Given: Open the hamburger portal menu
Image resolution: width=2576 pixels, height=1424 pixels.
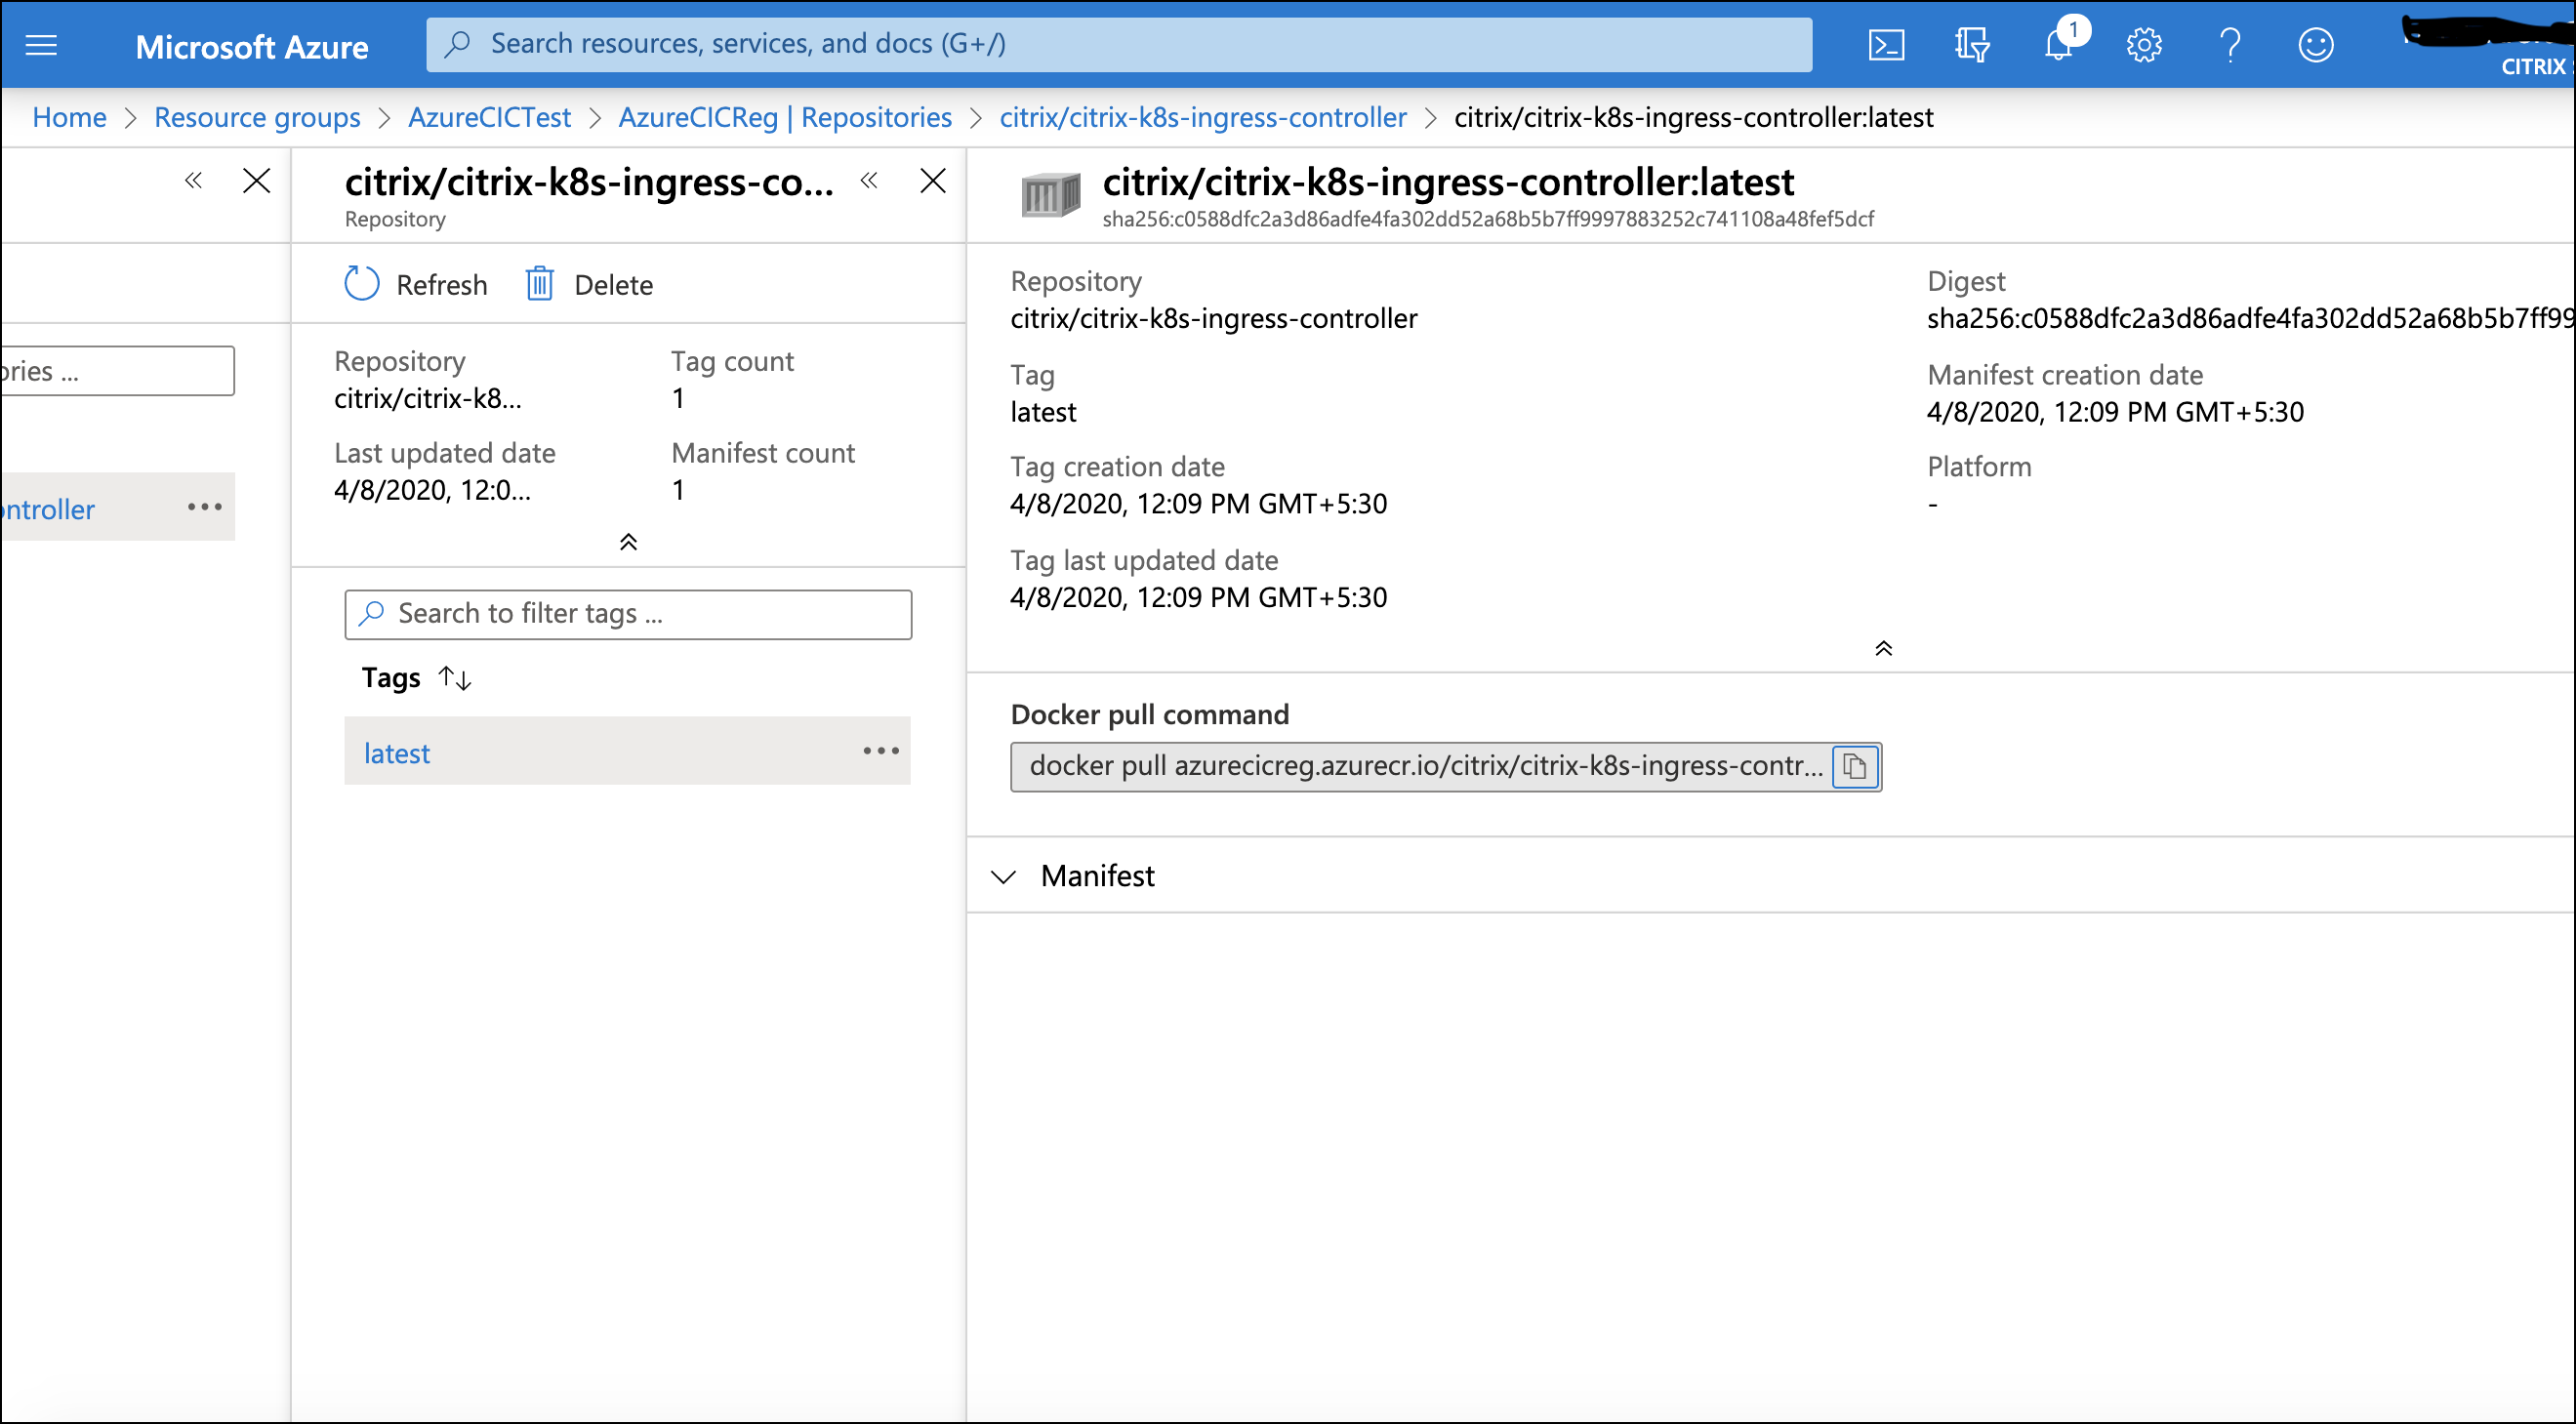Looking at the screenshot, I should pyautogui.click(x=41, y=45).
